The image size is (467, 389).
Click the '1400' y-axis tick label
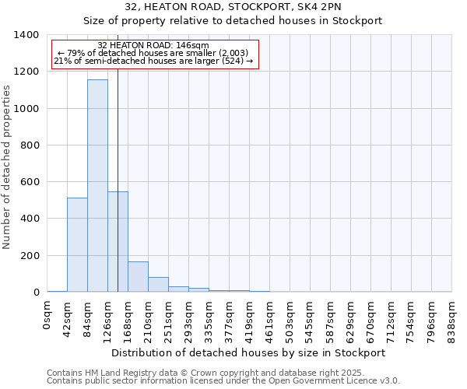tap(26, 35)
